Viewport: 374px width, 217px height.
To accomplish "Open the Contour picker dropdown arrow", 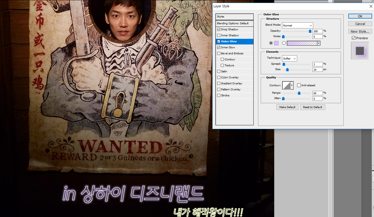I will point(292,85).
